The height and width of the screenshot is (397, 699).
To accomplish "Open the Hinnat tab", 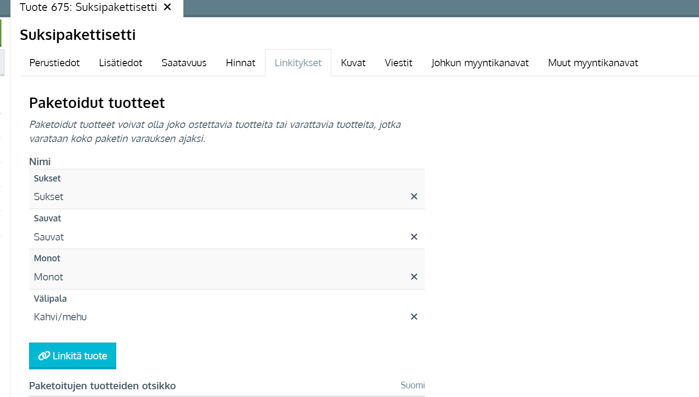I will [241, 63].
